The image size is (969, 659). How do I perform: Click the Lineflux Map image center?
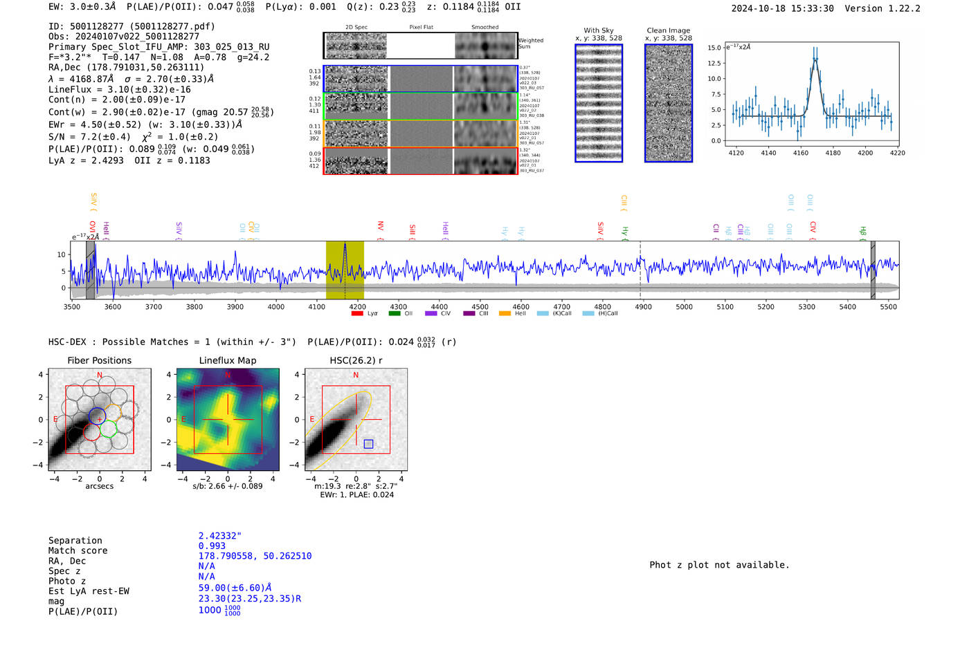[228, 420]
